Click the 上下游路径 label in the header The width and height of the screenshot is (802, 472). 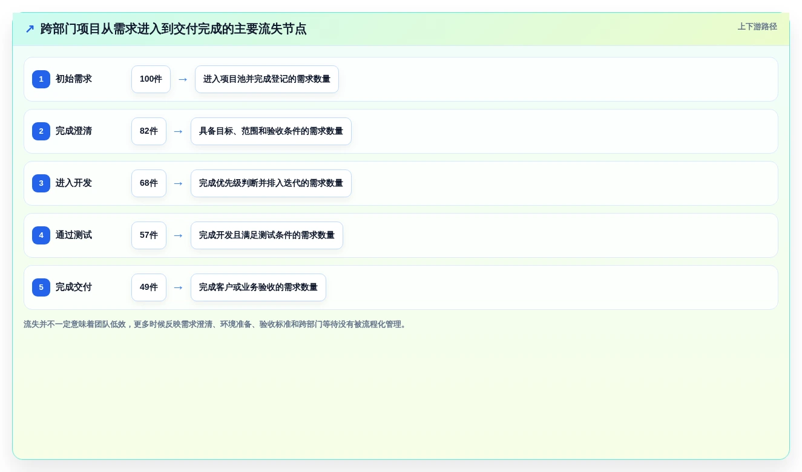click(757, 27)
